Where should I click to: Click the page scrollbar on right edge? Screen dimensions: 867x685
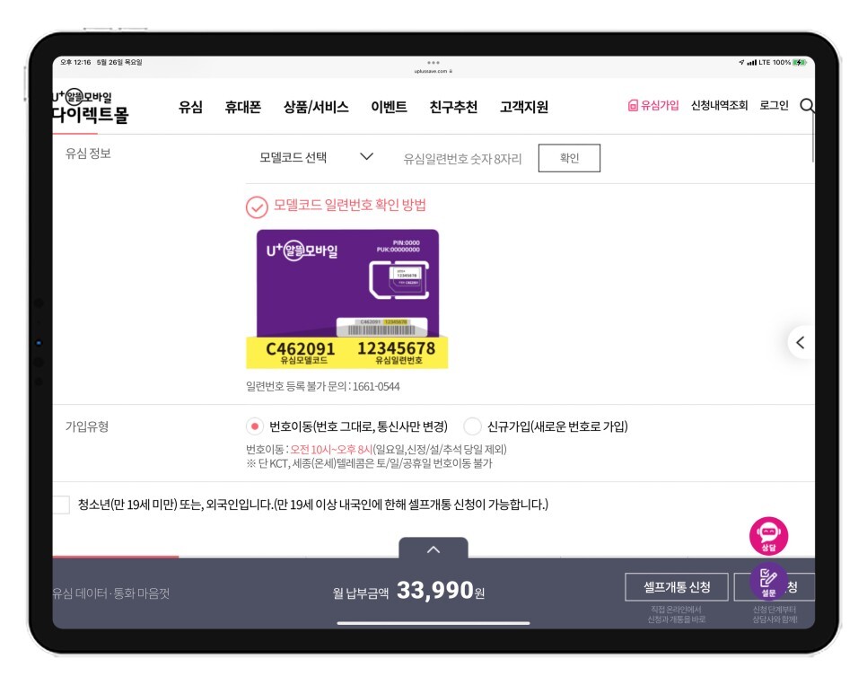(x=813, y=138)
